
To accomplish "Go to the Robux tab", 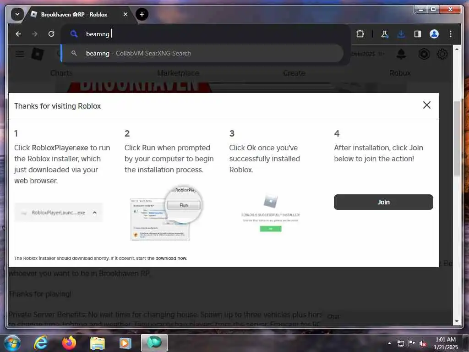I will point(400,73).
